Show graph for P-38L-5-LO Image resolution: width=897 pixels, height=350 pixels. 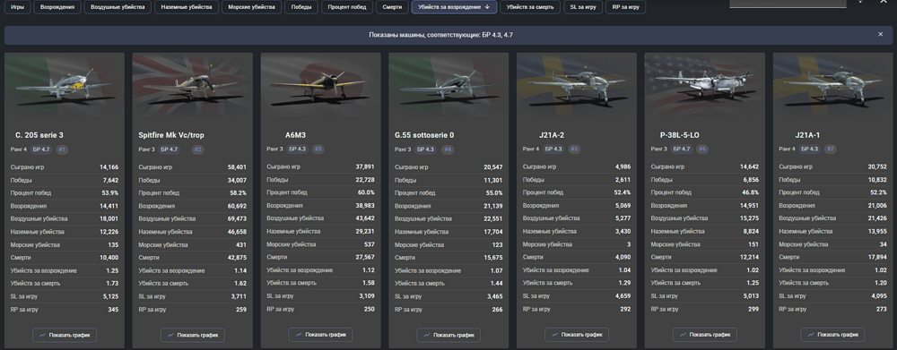[705, 335]
